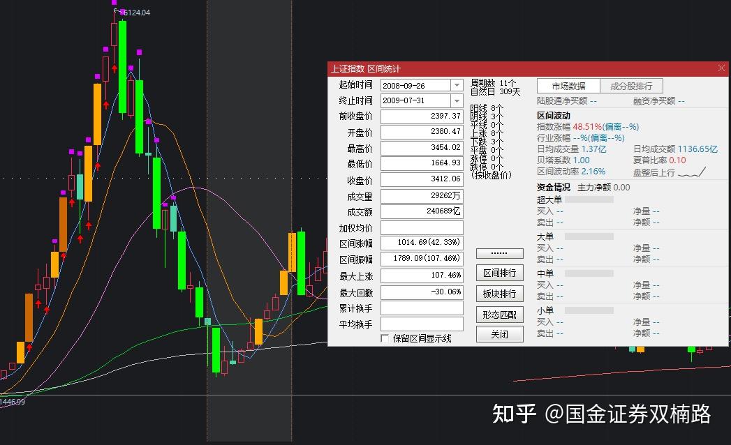Enable the 保留区间显示线 checkbox
Screen dimensions: 731x445
point(385,338)
